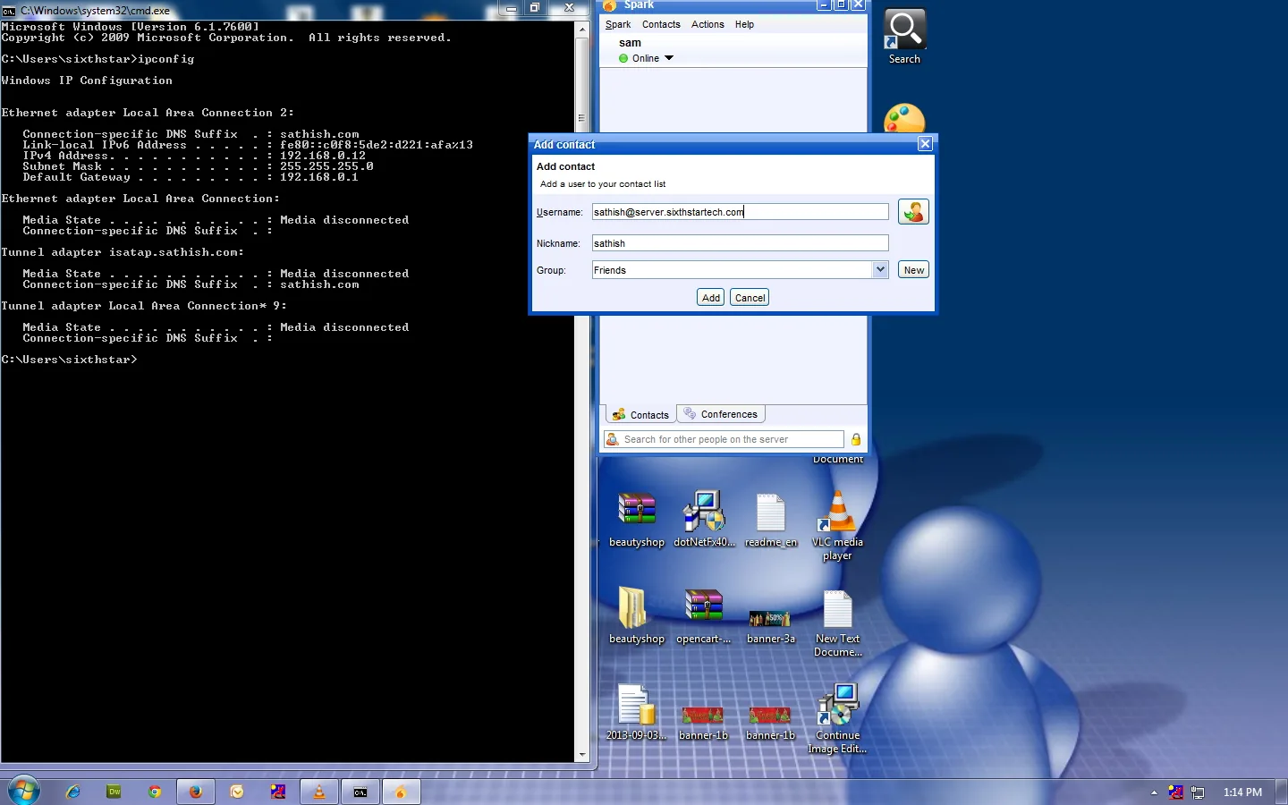Switch to Firefox in the taskbar
The image size is (1288, 805).
[196, 792]
